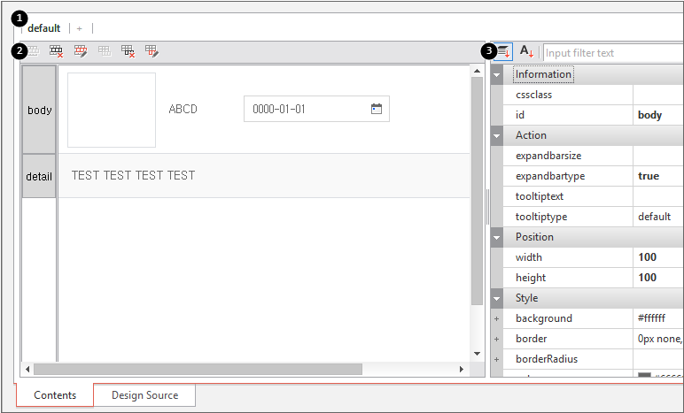684x413 pixels.
Task: Switch to the Design Source tab
Action: click(x=144, y=395)
